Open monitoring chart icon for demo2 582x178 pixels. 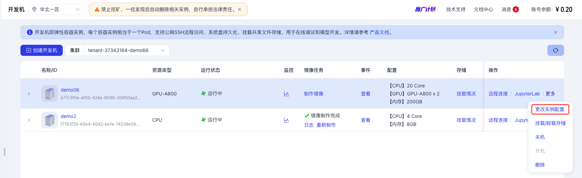click(x=286, y=120)
